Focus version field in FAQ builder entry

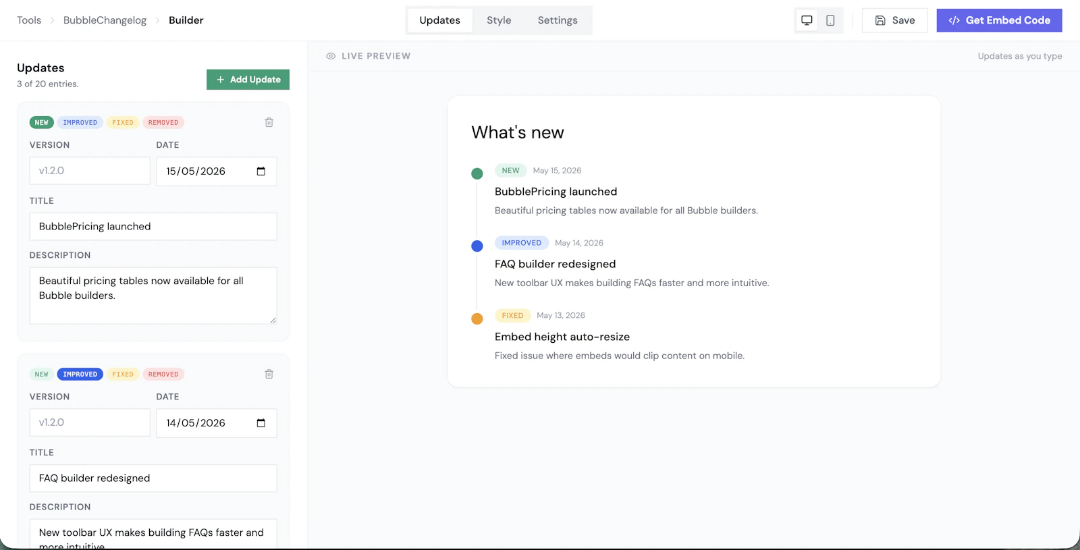[x=90, y=422]
